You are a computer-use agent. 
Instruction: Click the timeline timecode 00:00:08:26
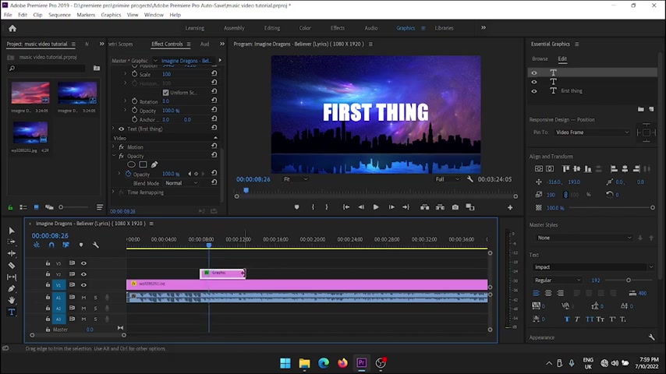50,235
